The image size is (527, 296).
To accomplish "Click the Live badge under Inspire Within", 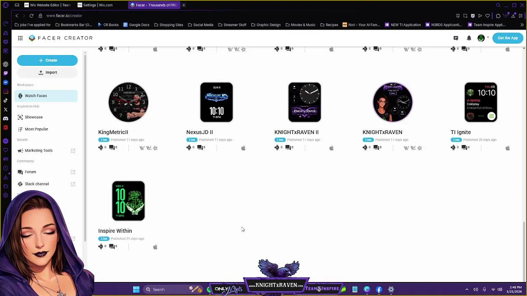I will [x=104, y=238].
